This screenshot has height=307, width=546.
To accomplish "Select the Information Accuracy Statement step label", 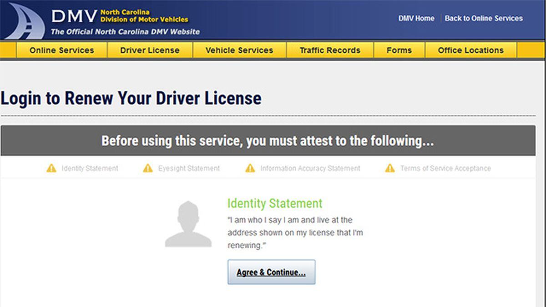I will point(310,168).
